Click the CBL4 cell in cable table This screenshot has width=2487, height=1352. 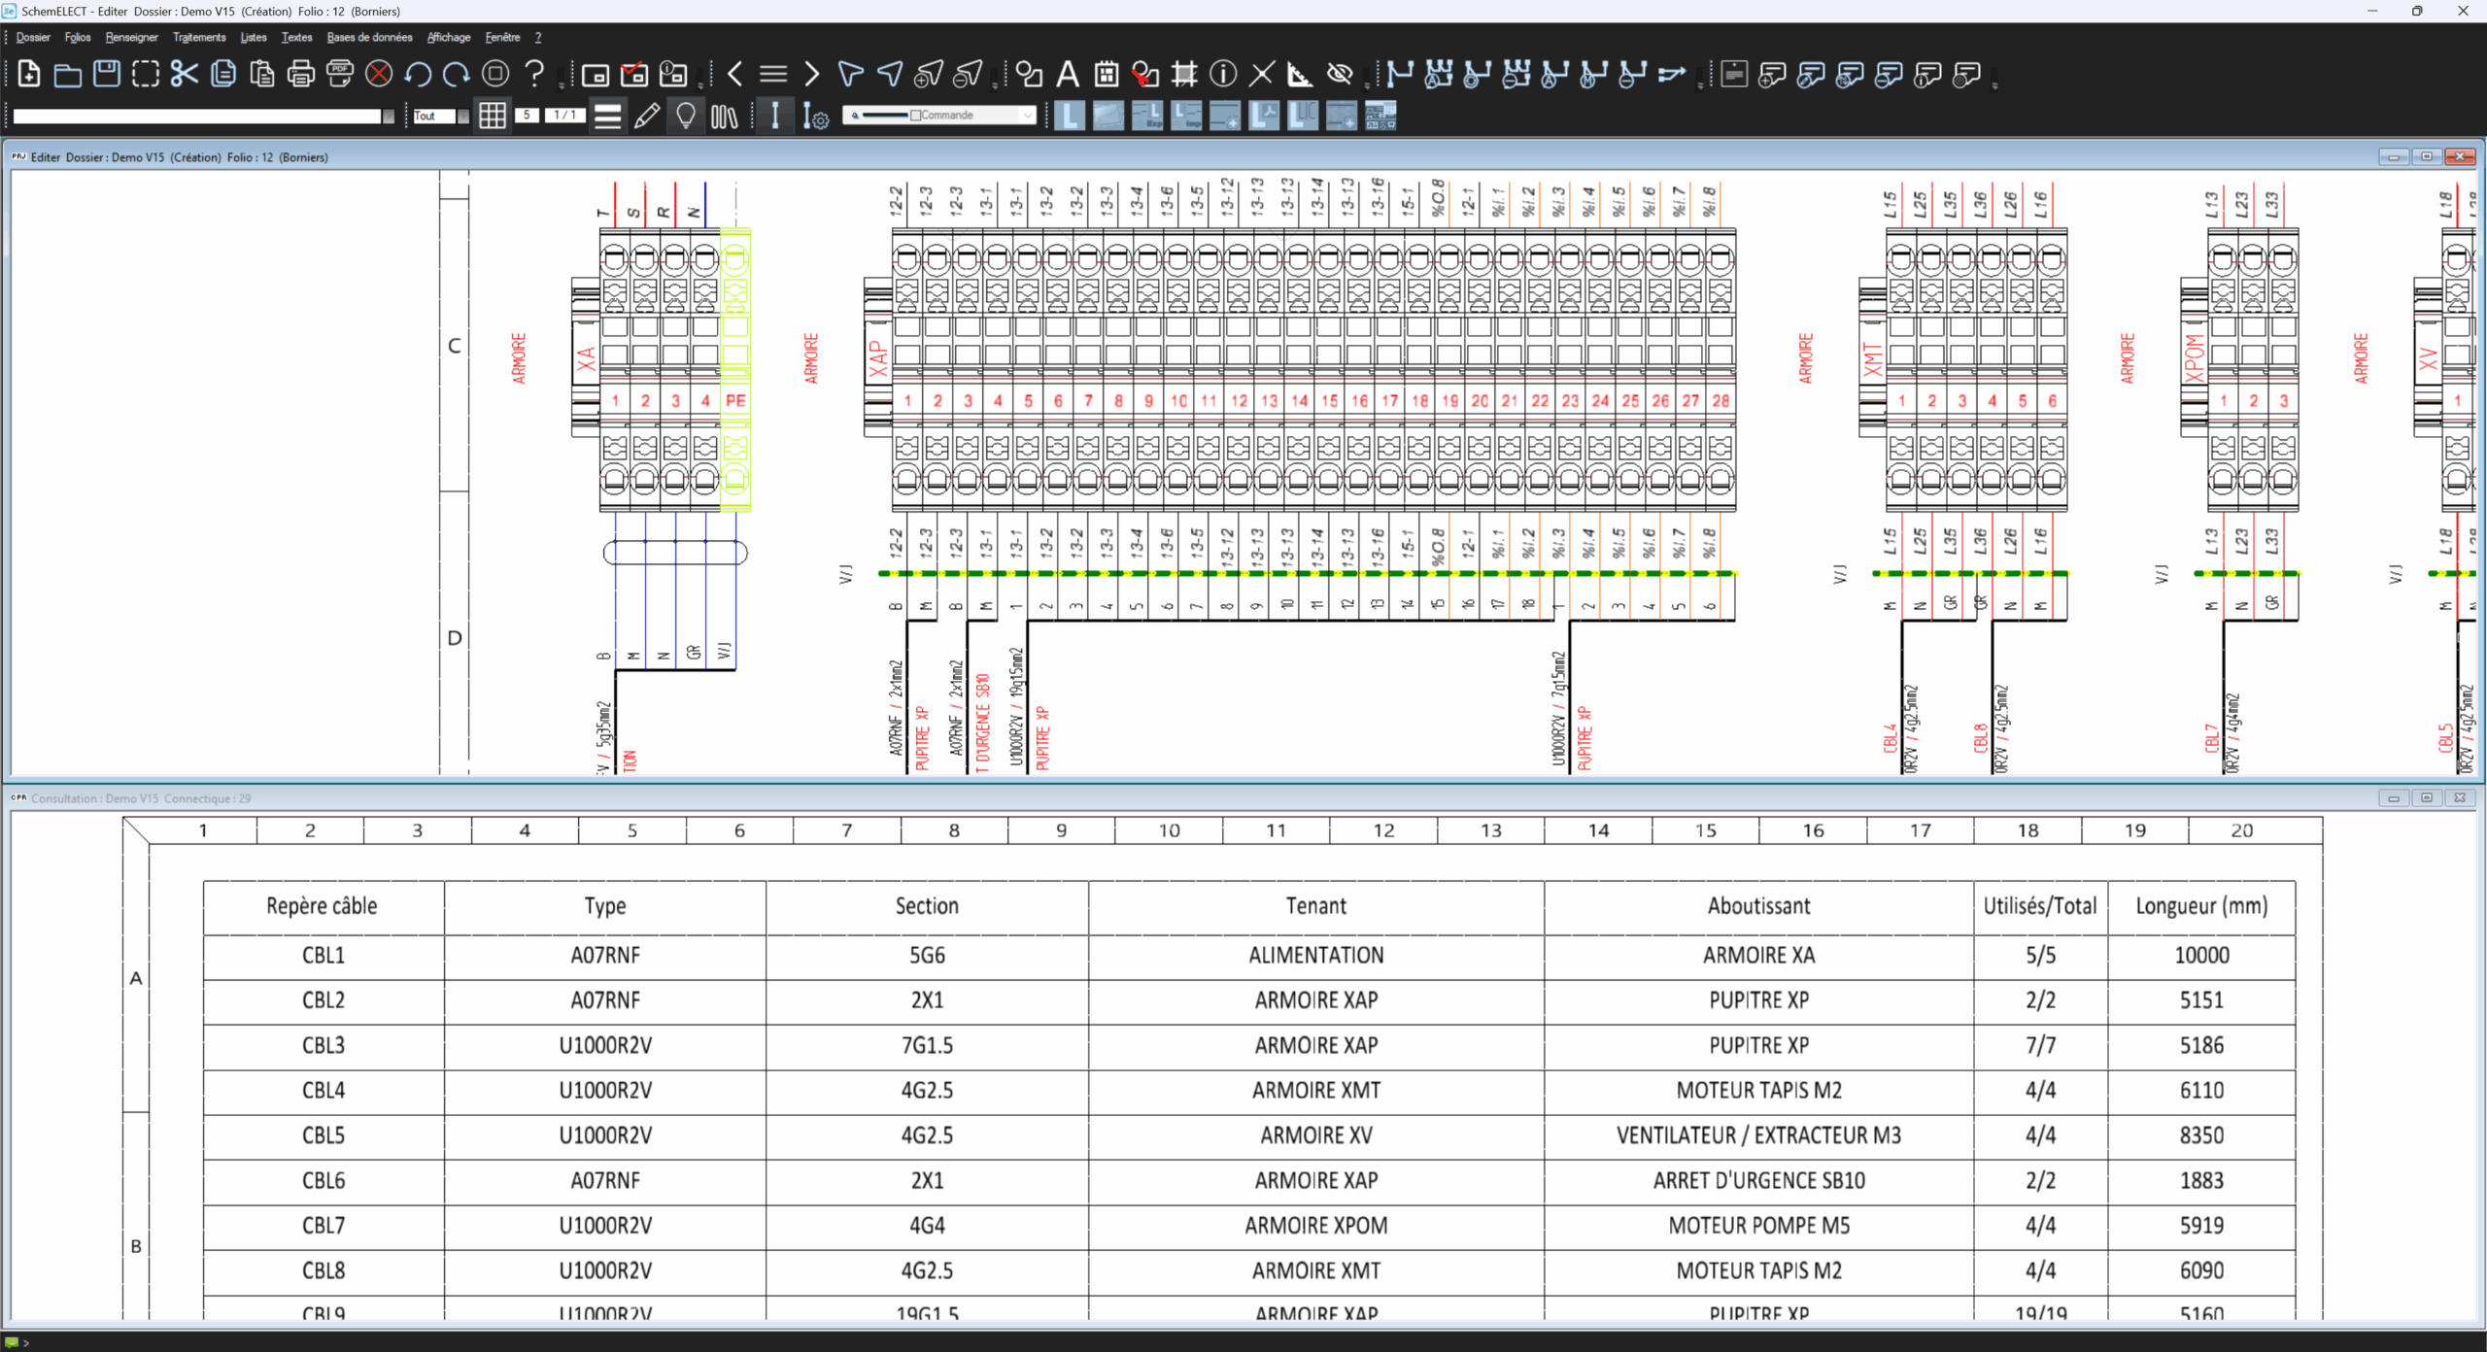point(323,1090)
